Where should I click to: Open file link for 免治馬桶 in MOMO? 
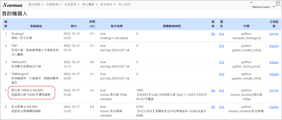tap(213, 107)
